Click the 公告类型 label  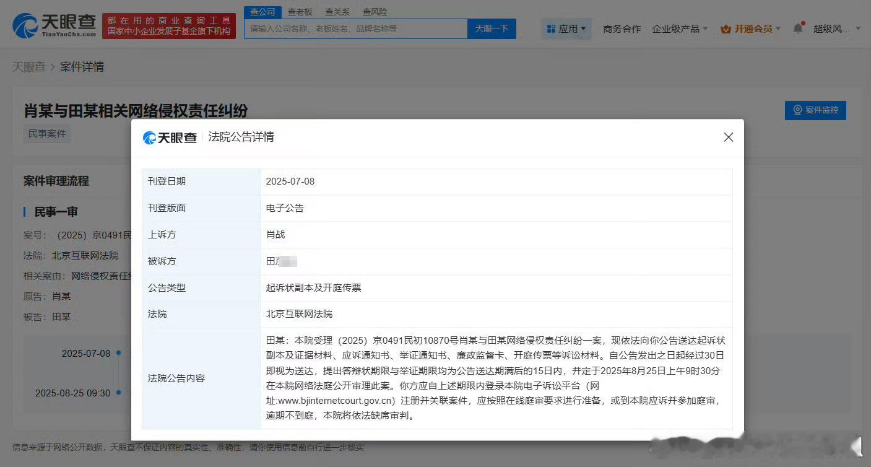[167, 287]
